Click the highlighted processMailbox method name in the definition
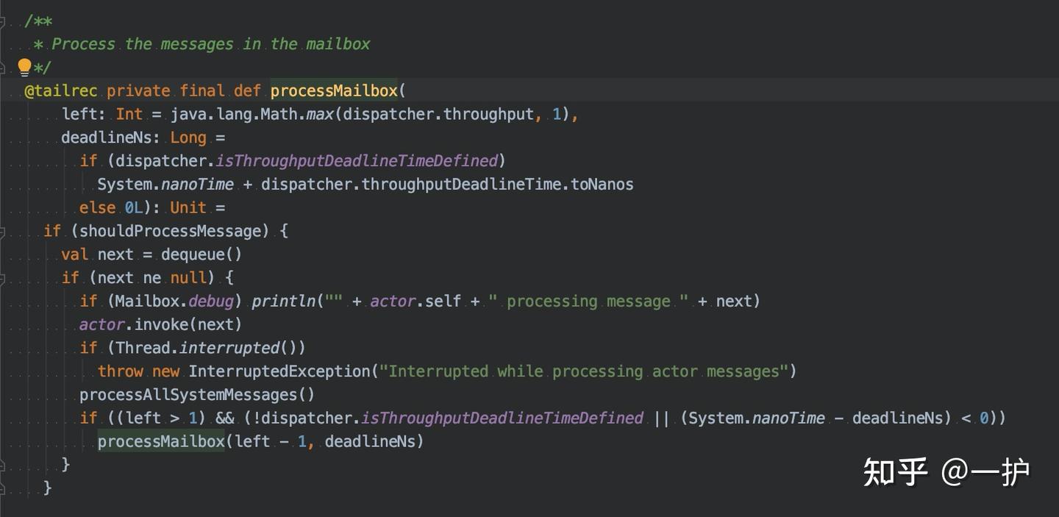Image resolution: width=1059 pixels, height=517 pixels. click(333, 90)
